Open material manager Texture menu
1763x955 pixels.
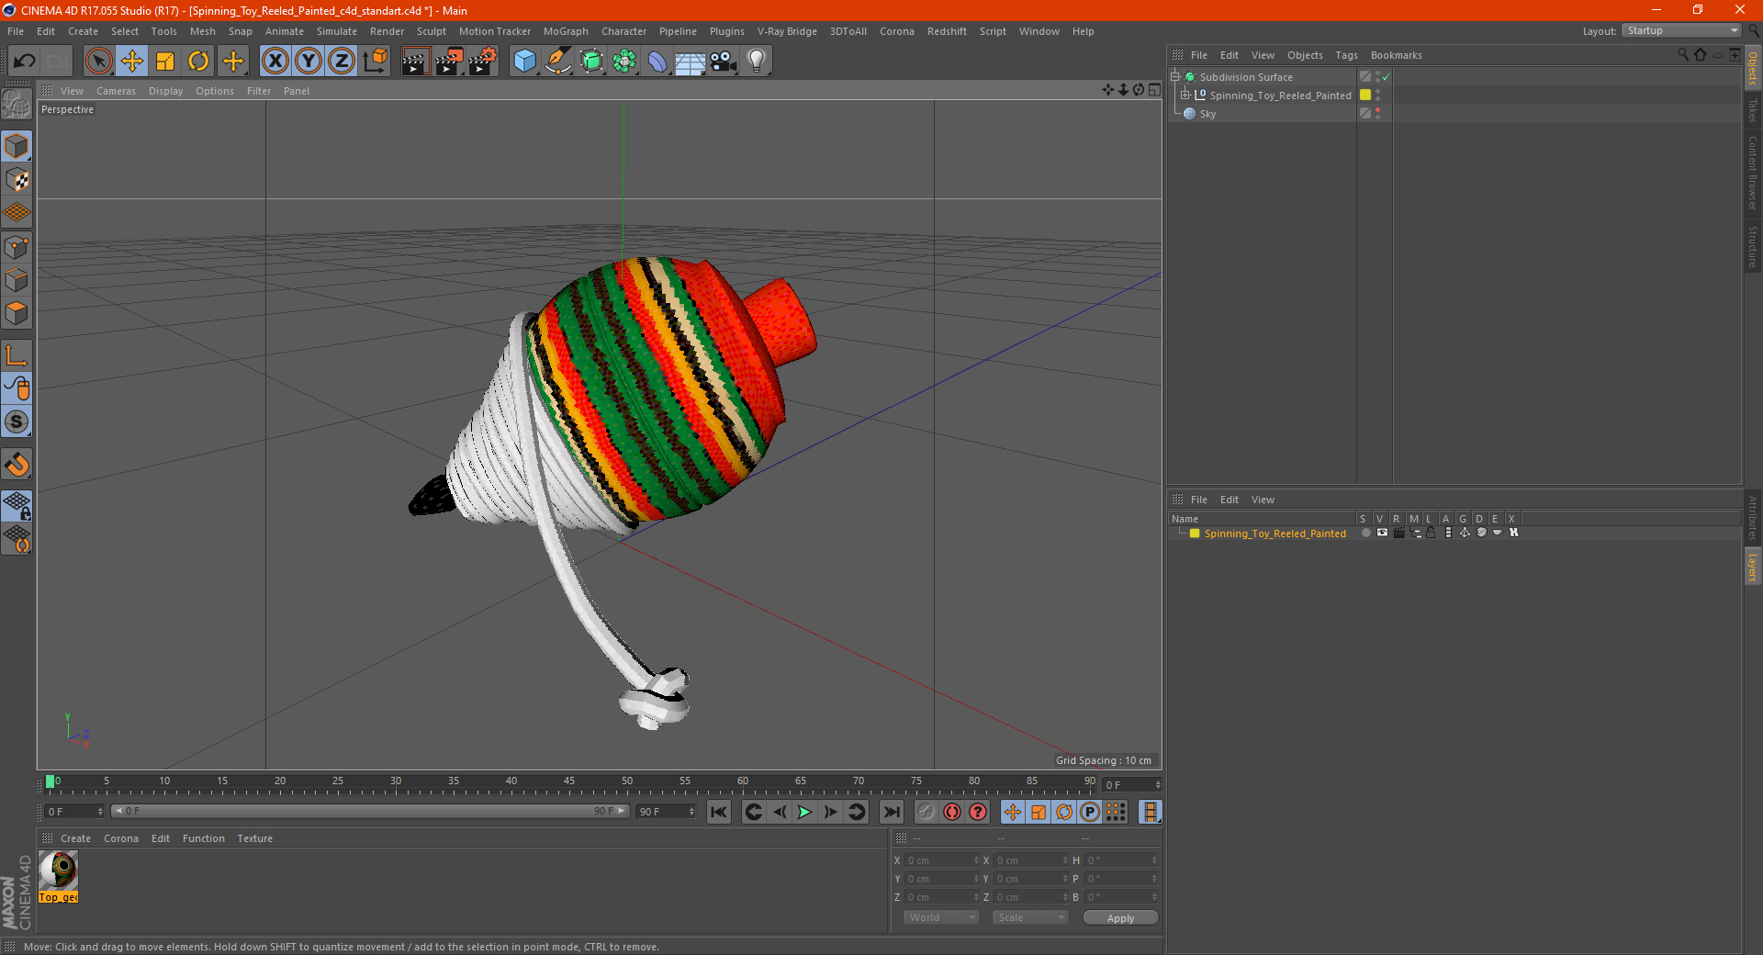pos(254,838)
